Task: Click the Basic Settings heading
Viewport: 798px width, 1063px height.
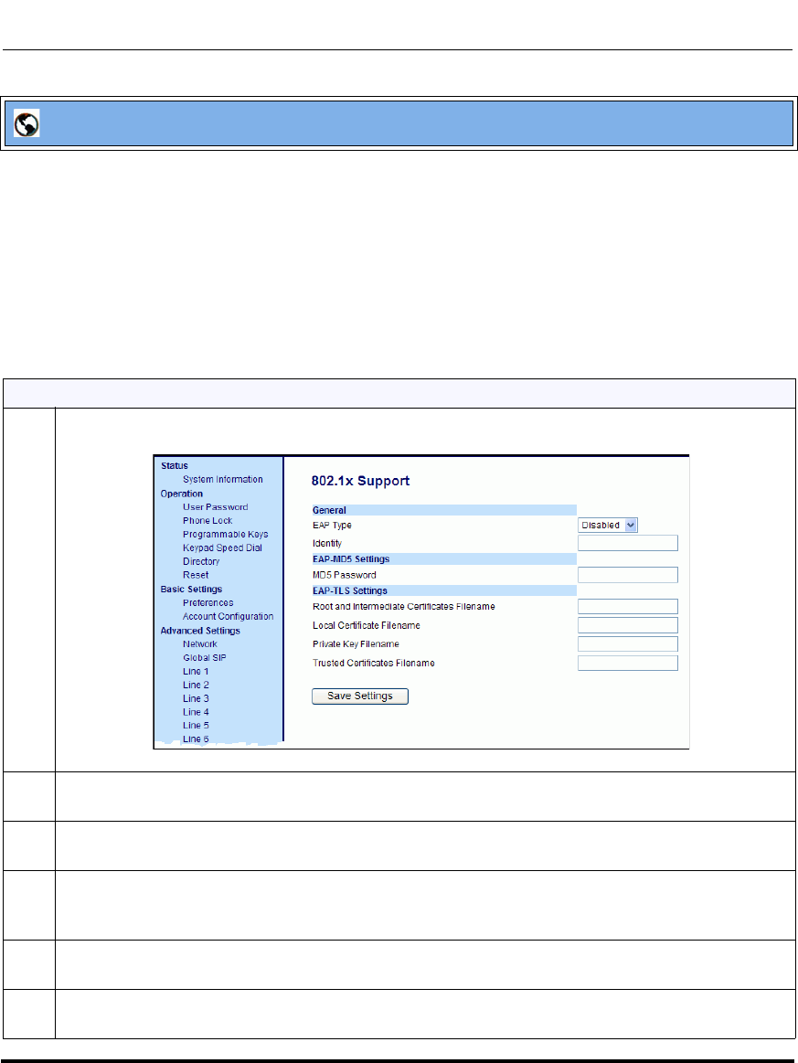Action: coord(191,590)
